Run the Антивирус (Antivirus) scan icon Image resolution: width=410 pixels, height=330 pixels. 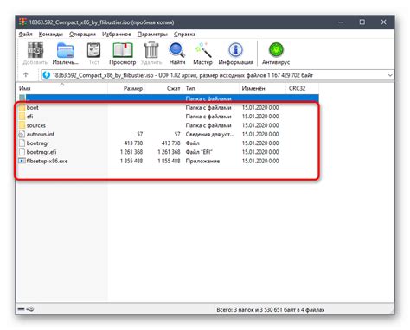coord(276,49)
